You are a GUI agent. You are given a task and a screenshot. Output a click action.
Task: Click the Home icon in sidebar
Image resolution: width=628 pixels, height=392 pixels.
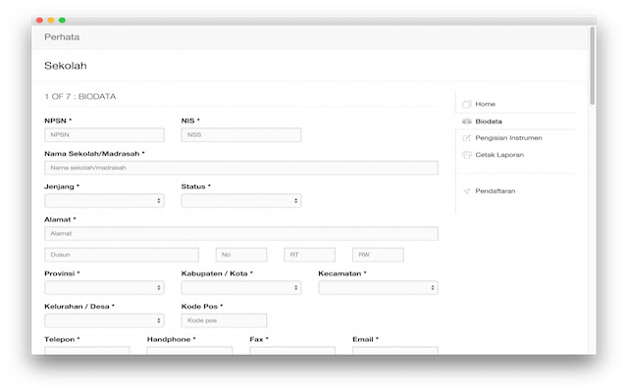(467, 104)
